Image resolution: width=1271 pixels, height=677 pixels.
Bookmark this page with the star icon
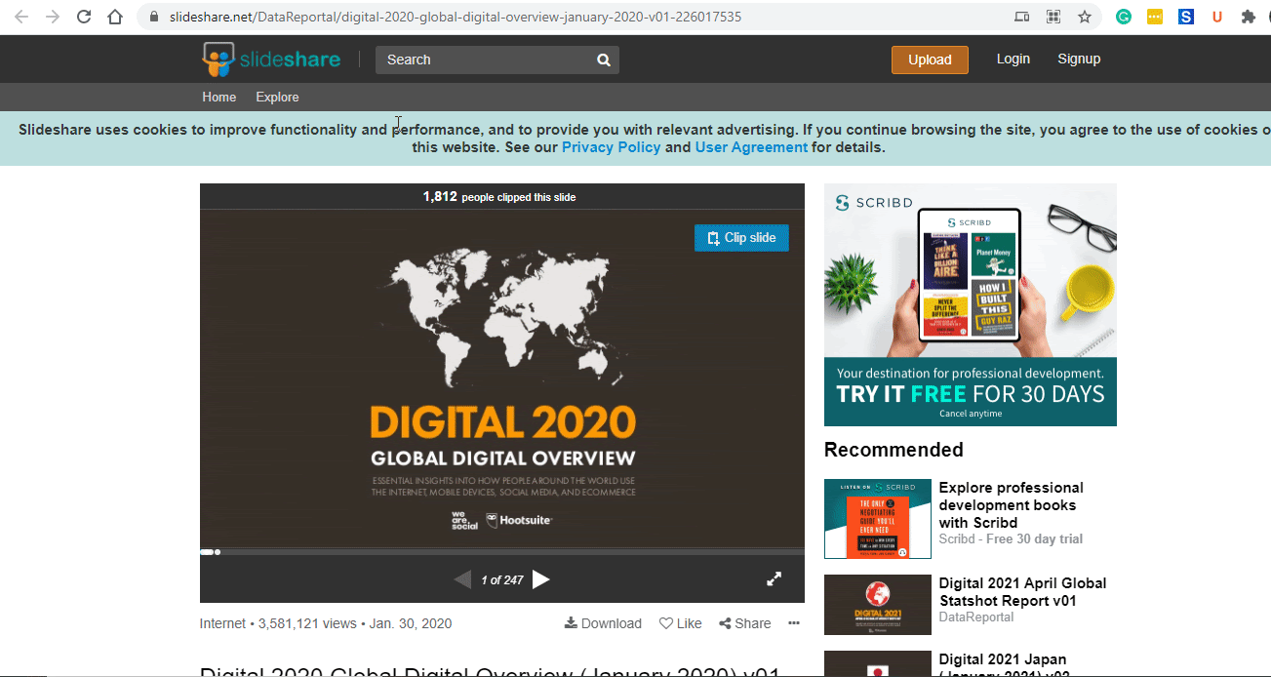(1085, 17)
